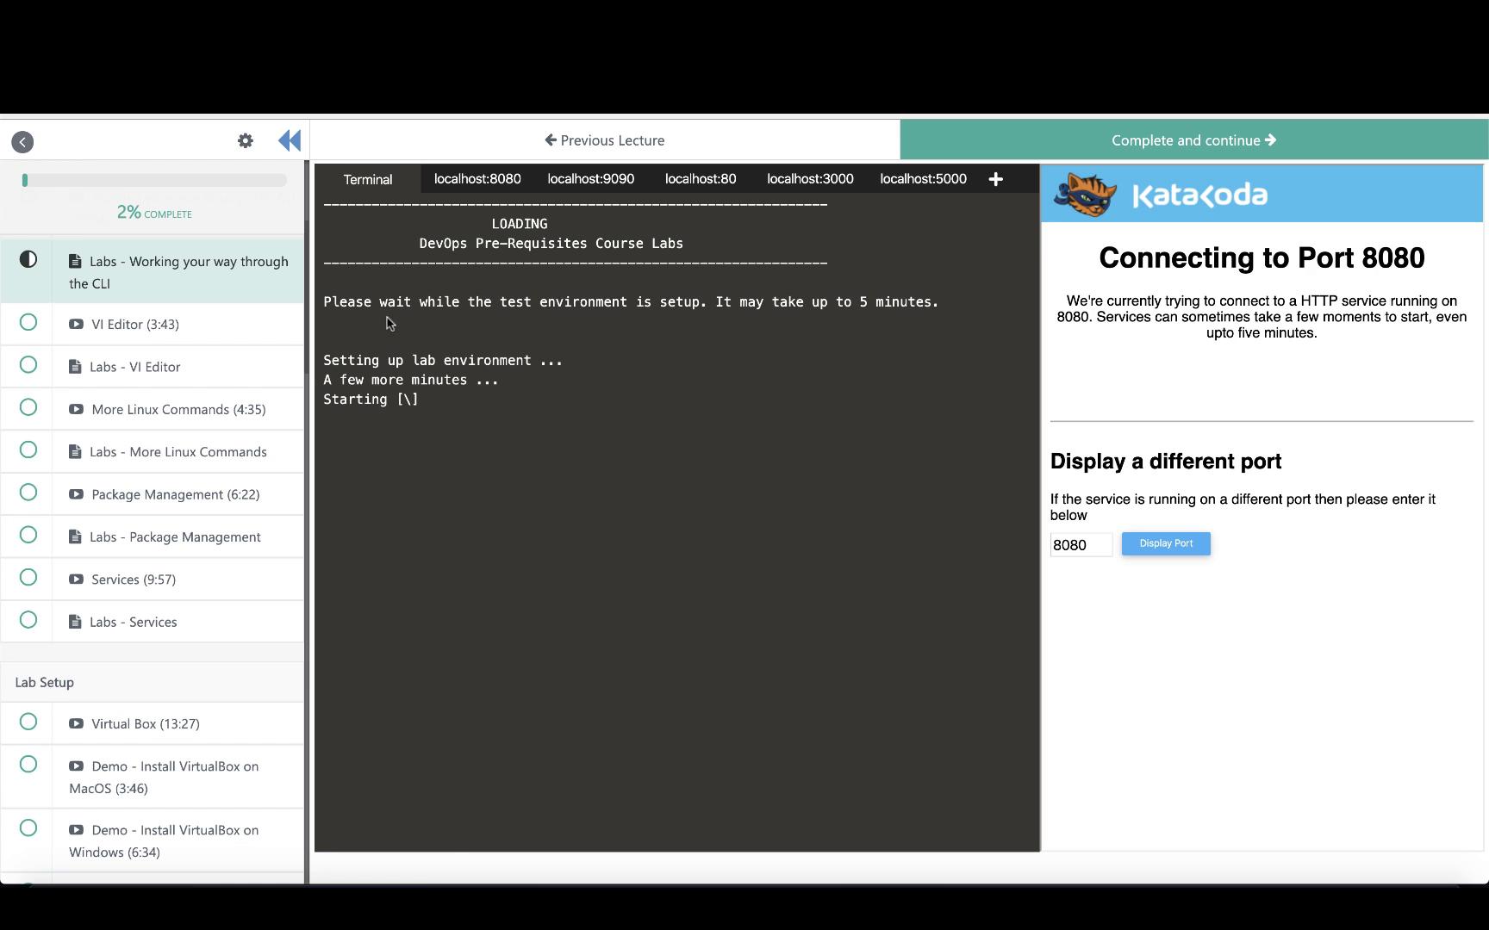Click half-filled progress circle for current lab
The image size is (1489, 930).
pyautogui.click(x=28, y=259)
